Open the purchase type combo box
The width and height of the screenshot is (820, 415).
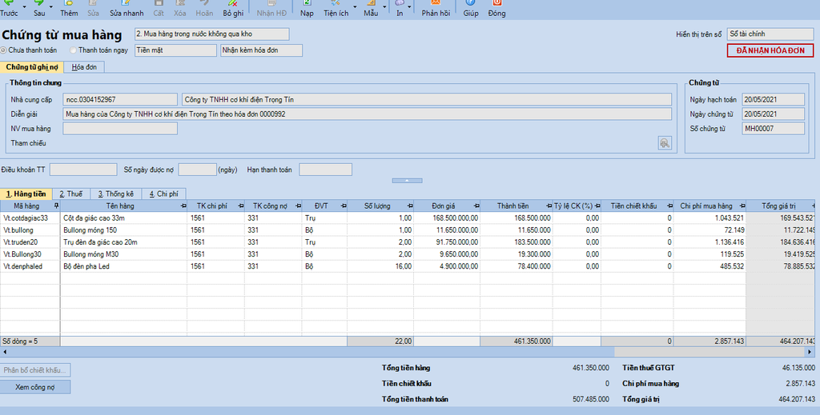tap(211, 34)
